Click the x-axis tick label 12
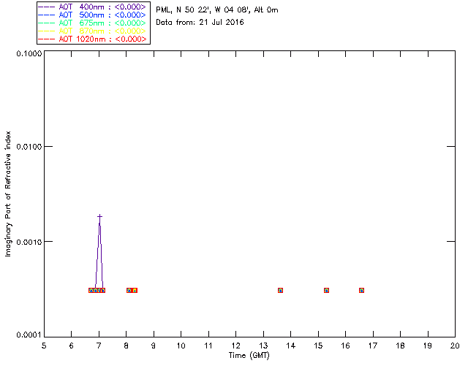 [235, 346]
